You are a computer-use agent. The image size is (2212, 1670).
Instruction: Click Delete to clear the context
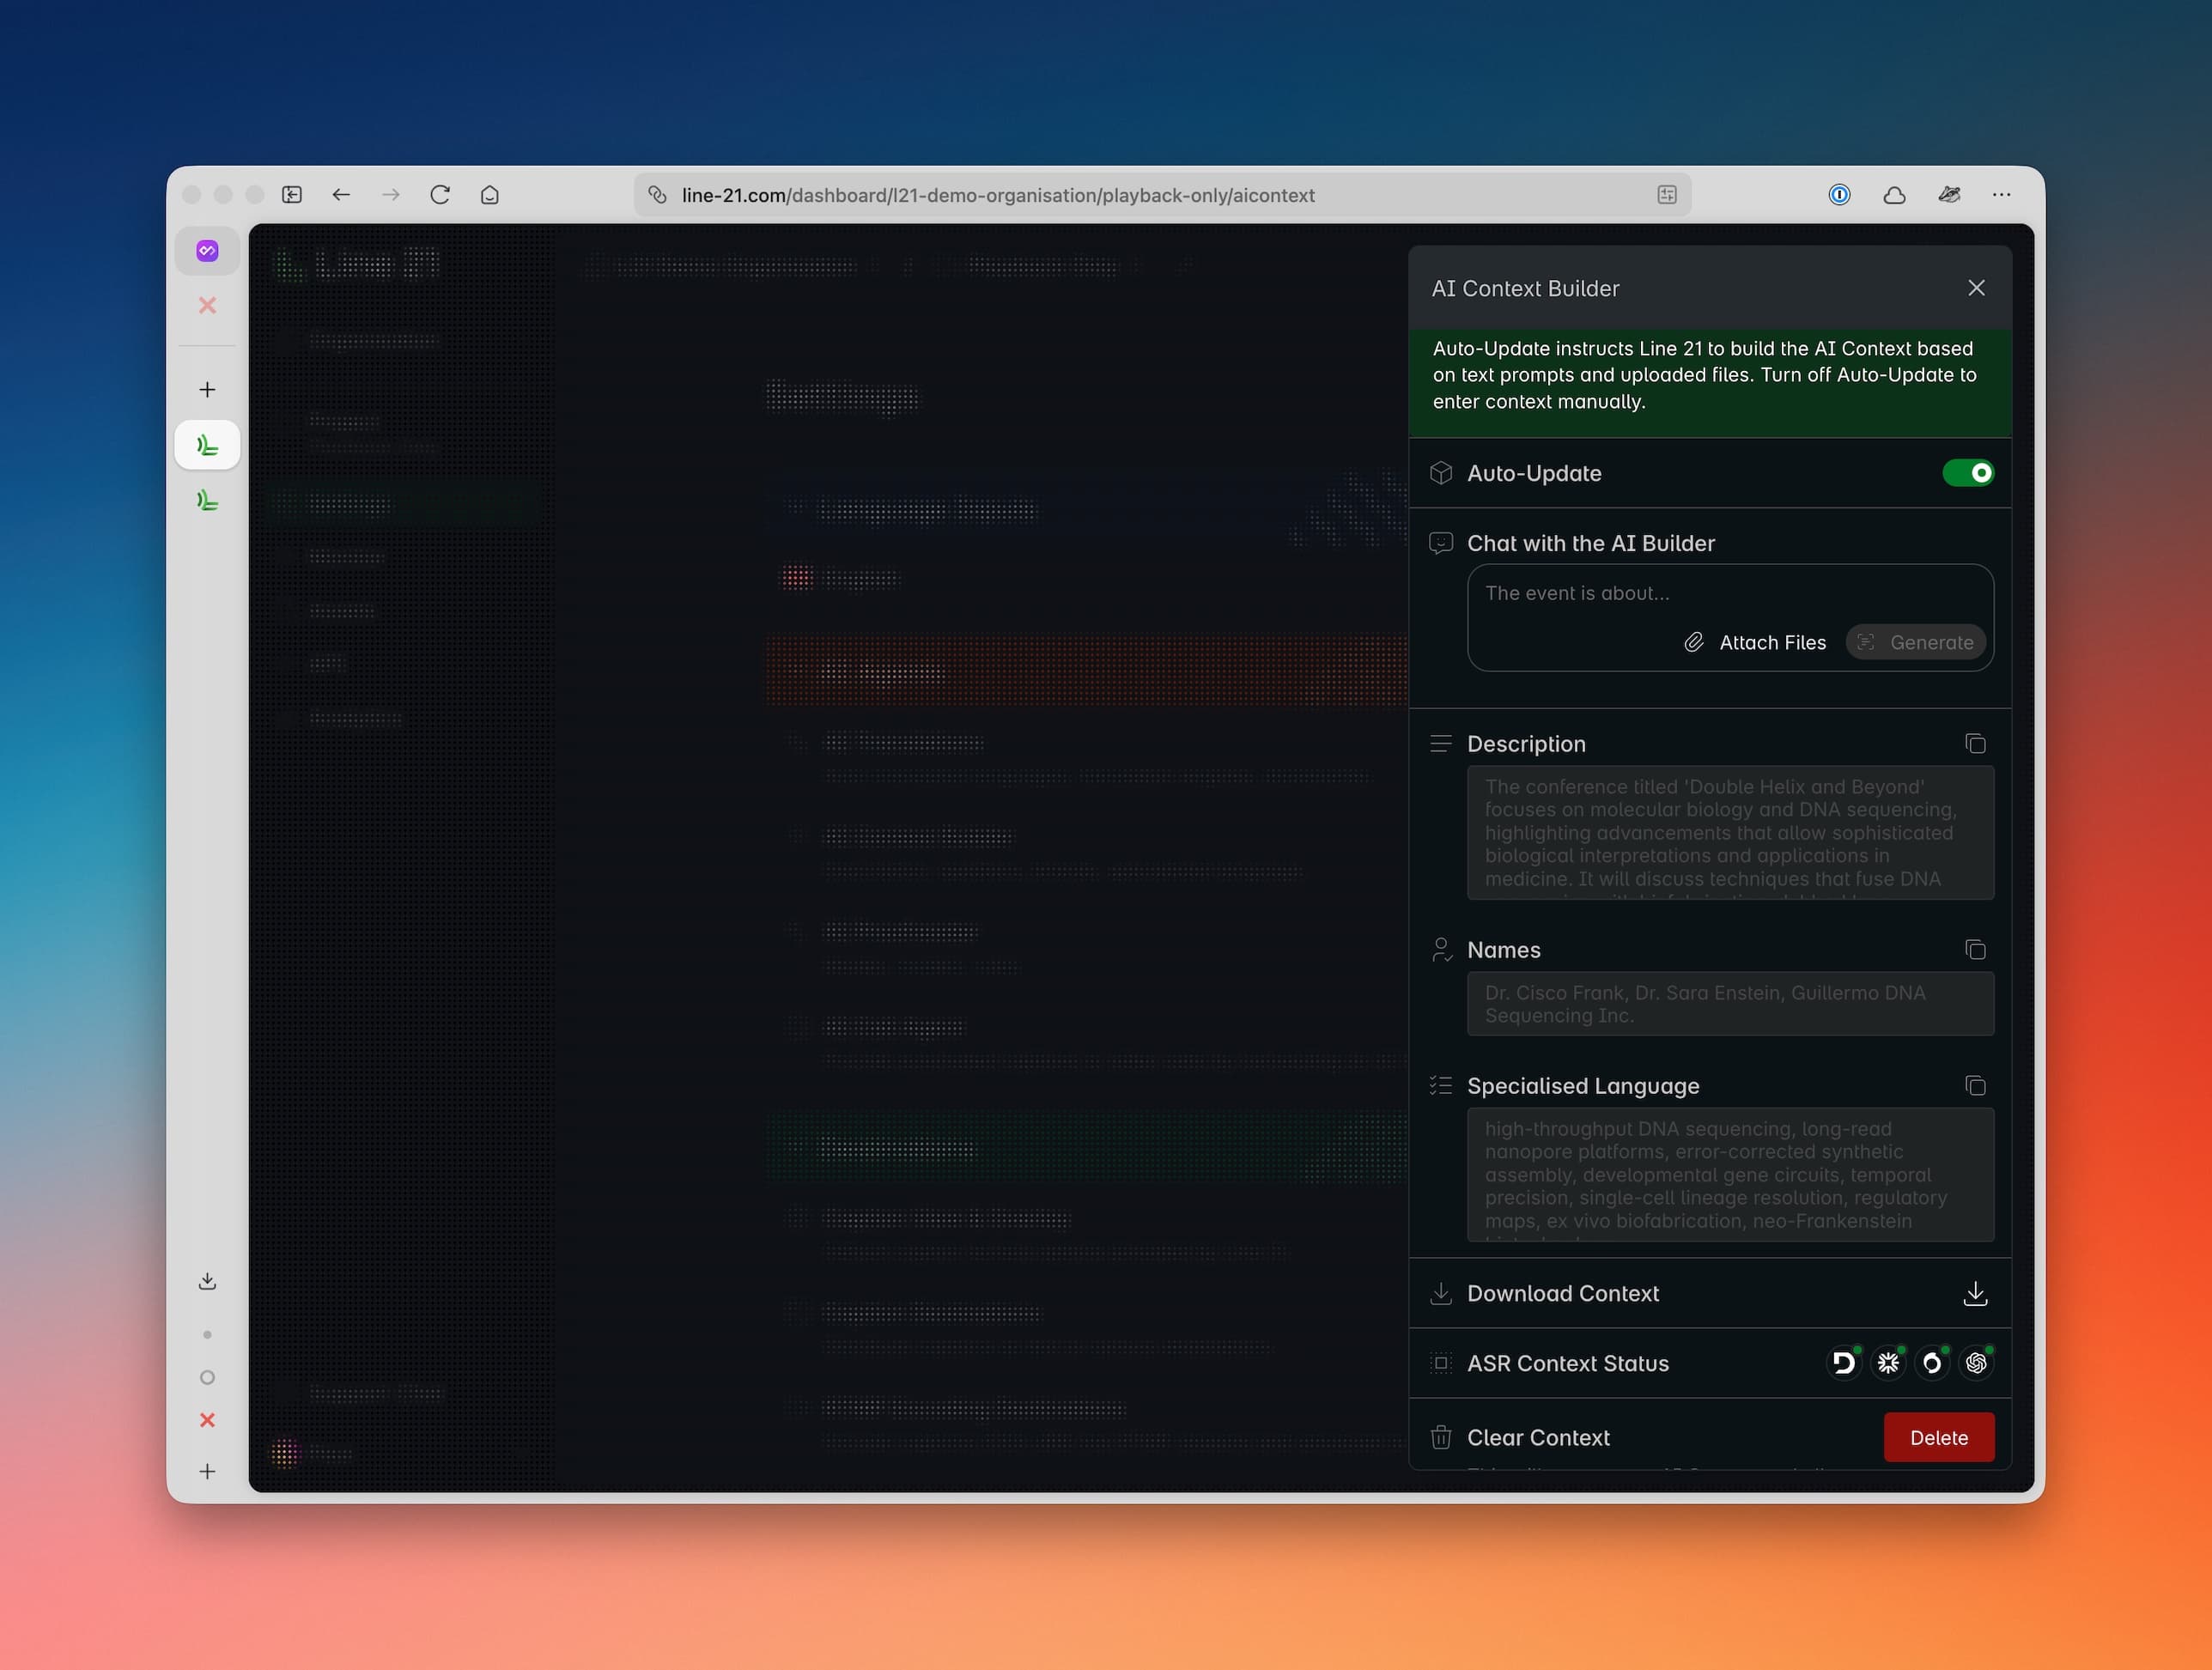1938,1437
